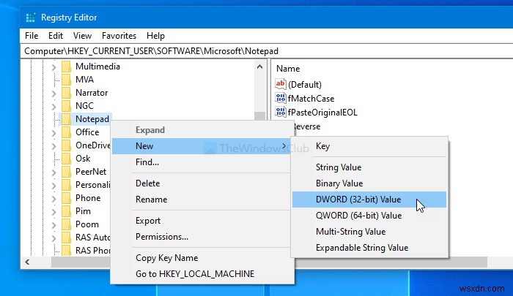Click the Pim folder icon
The image size is (513, 296).
[67, 211]
